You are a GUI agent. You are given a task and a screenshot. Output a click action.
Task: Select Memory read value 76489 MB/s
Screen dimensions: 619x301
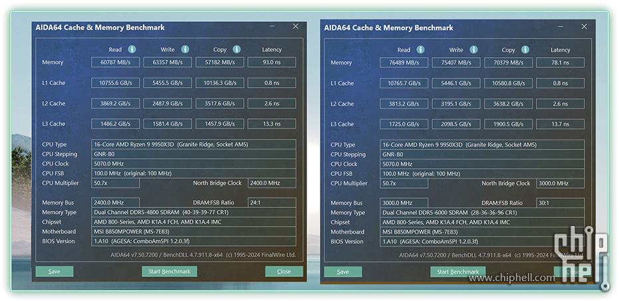click(x=404, y=62)
